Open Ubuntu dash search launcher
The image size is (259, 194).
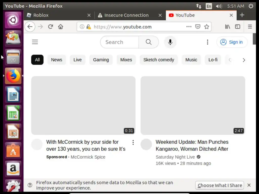(x=13, y=20)
